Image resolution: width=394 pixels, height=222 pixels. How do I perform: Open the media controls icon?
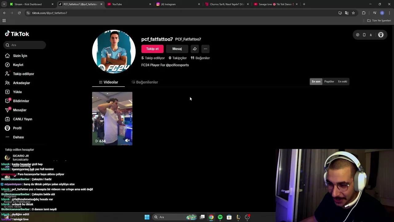(375, 13)
